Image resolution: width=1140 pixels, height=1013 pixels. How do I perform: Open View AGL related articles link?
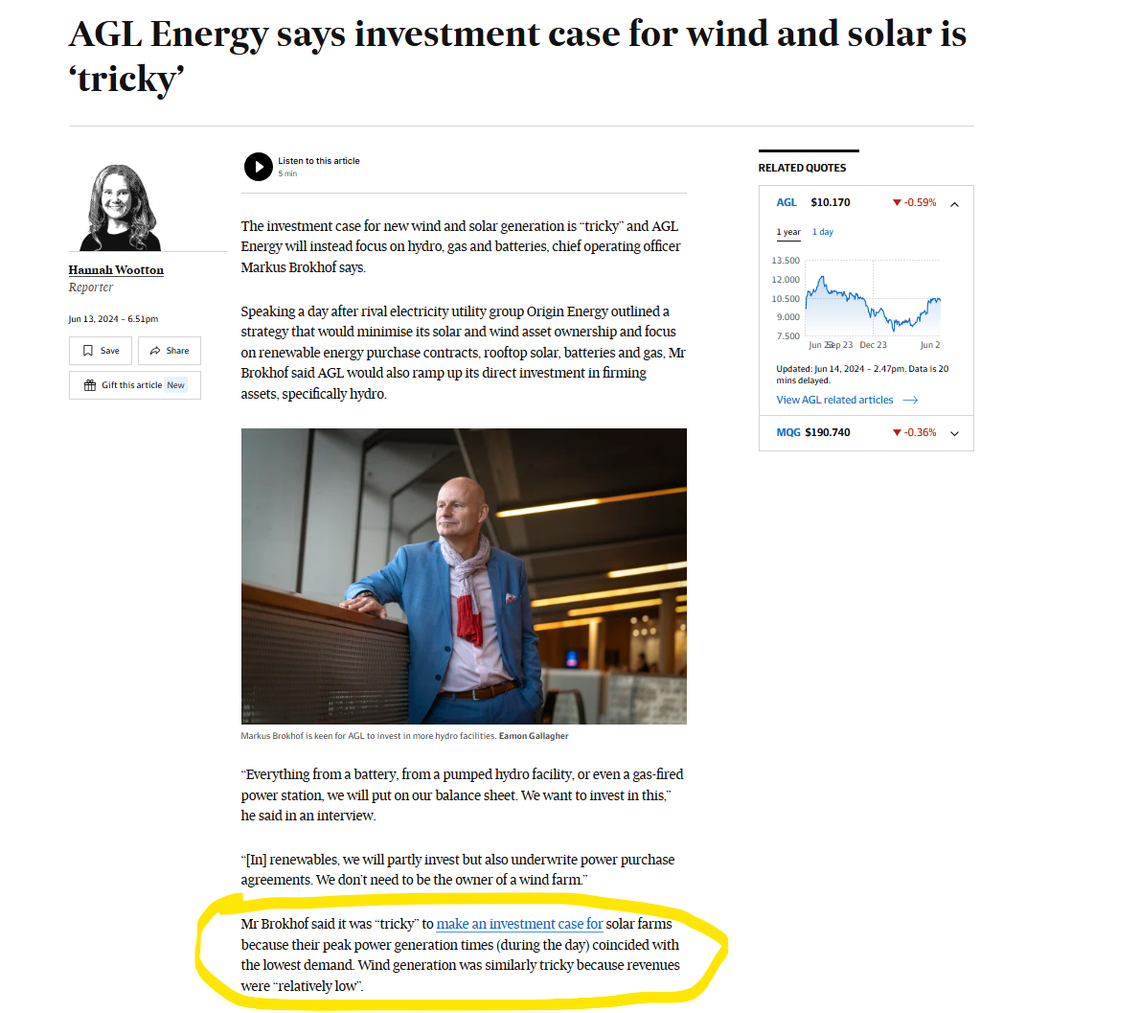click(833, 400)
